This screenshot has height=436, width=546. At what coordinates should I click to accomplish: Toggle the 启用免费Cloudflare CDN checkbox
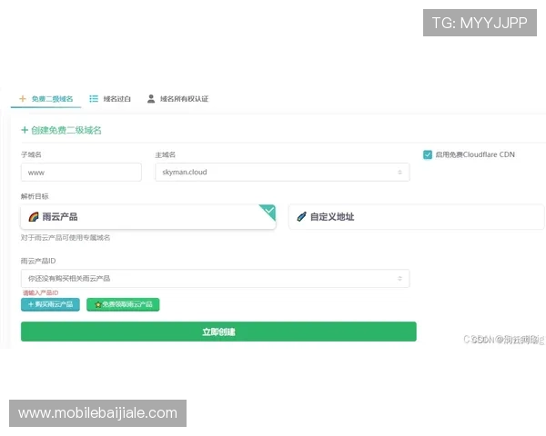point(428,154)
